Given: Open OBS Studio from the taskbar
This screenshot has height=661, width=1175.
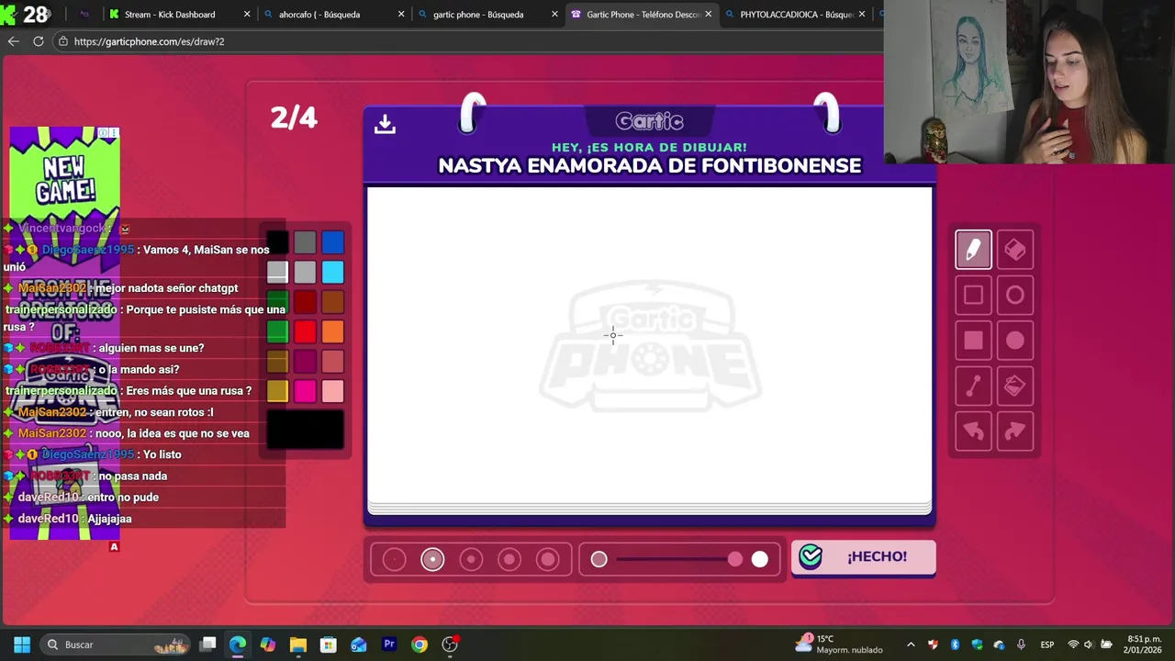Looking at the screenshot, I should coord(450,644).
